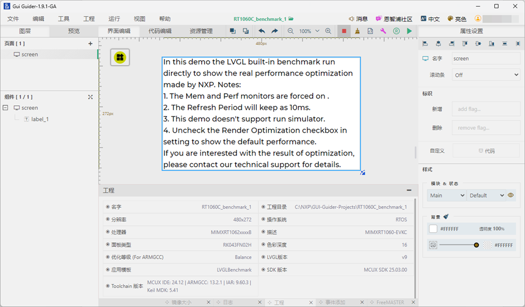Align widgets to the top edge
The image size is (525, 307).
465,43
